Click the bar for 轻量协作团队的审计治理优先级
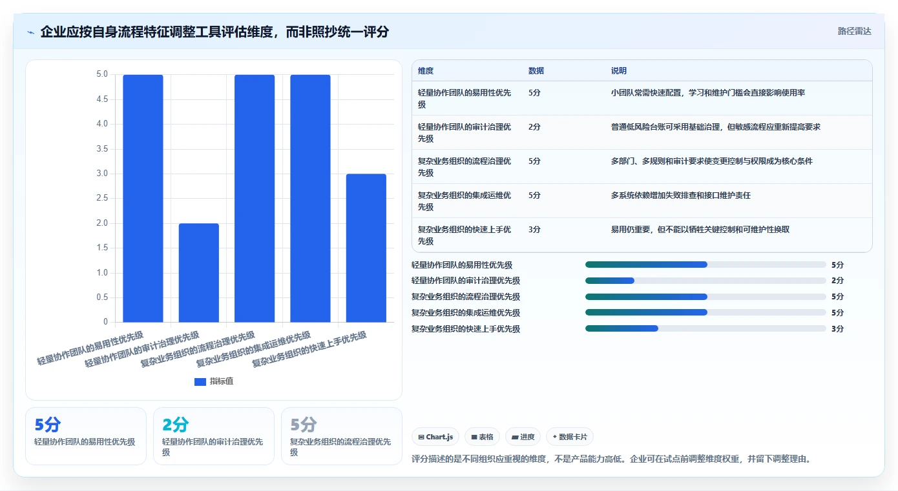The height and width of the screenshot is (491, 898). click(x=199, y=272)
